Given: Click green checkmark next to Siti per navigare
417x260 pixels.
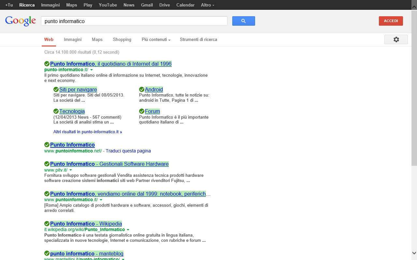Looking at the screenshot, I should coord(56,89).
